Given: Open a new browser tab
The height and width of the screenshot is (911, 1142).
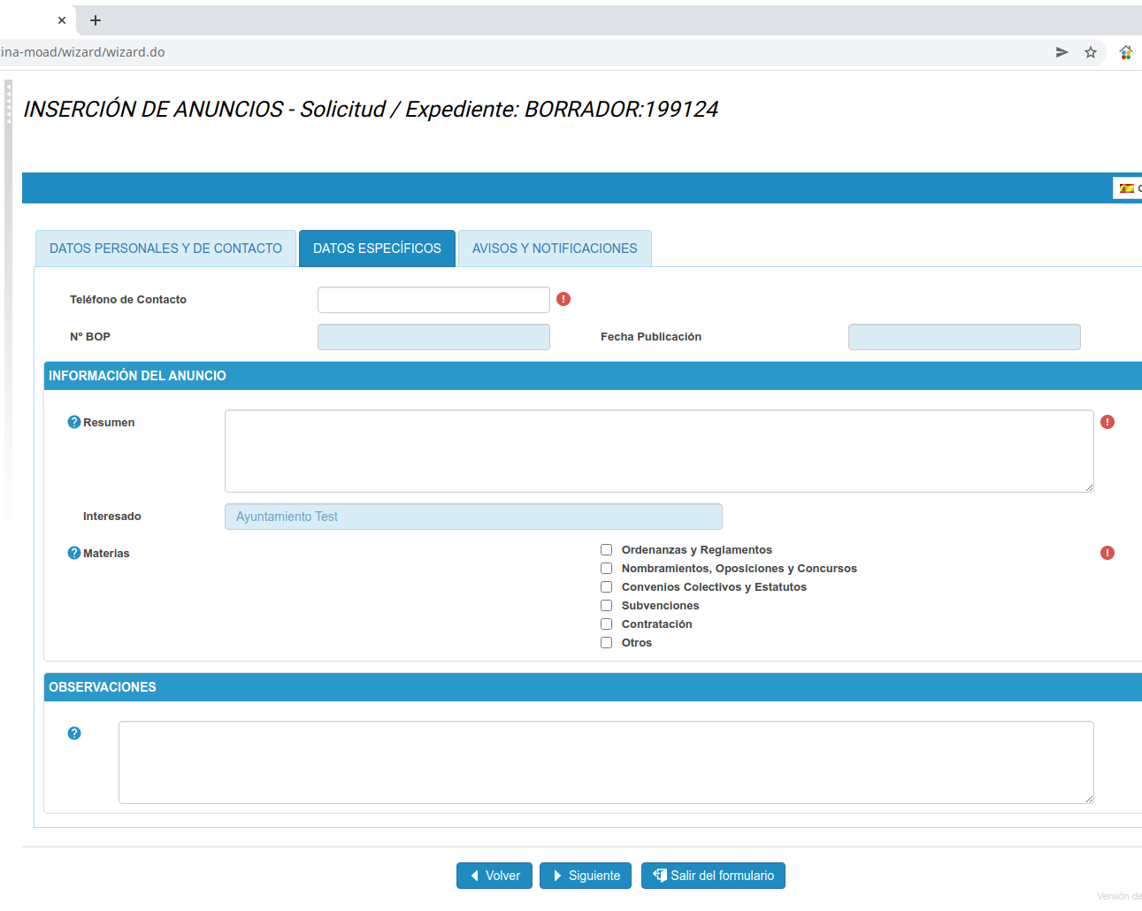Looking at the screenshot, I should point(96,20).
